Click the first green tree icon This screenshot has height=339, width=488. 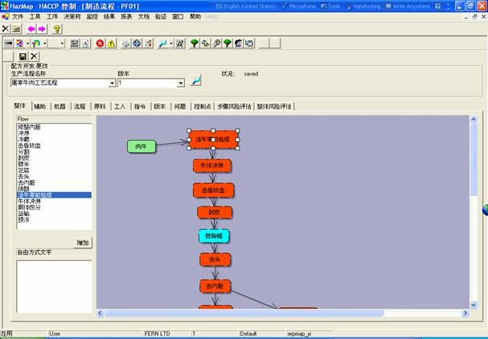195,43
